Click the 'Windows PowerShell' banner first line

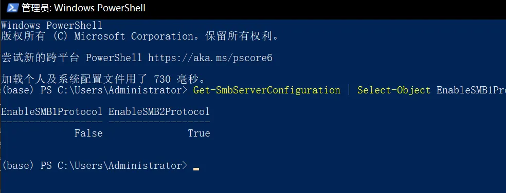pos(51,25)
